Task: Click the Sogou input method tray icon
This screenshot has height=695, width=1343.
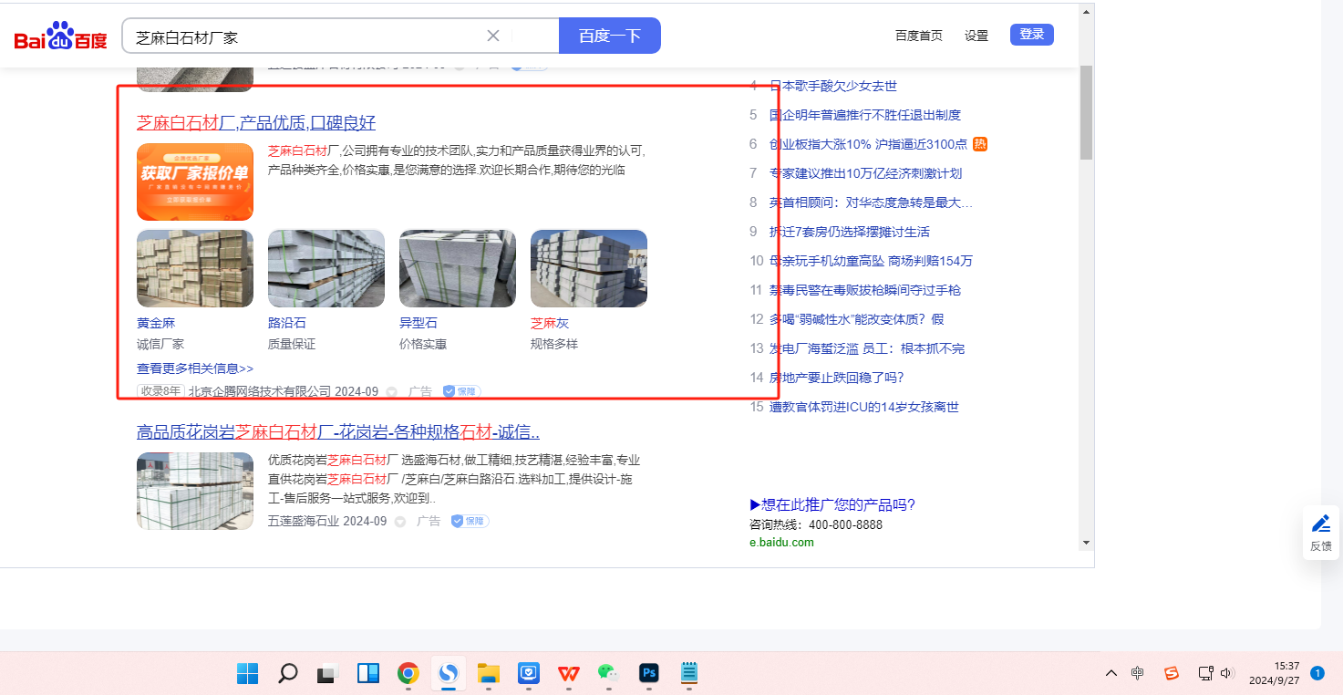Action: click(x=1172, y=673)
